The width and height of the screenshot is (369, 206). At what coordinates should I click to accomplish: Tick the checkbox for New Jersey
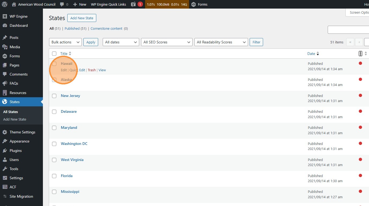pos(54,96)
